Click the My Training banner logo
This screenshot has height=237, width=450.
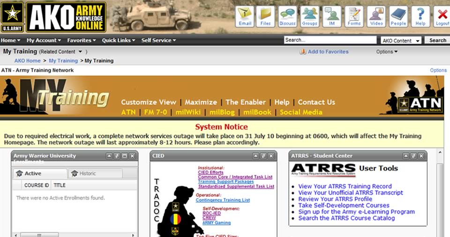coord(65,96)
